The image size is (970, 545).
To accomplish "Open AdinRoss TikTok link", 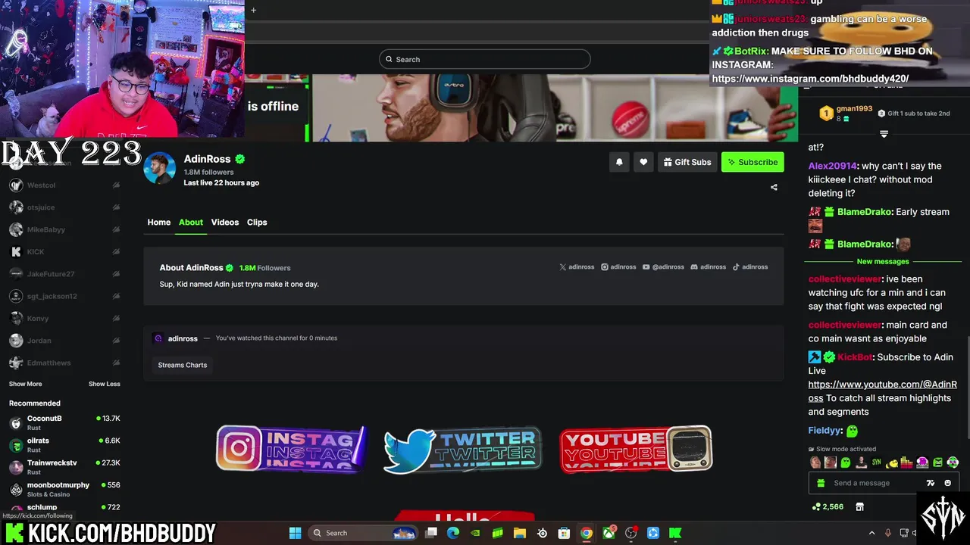I will tap(750, 267).
